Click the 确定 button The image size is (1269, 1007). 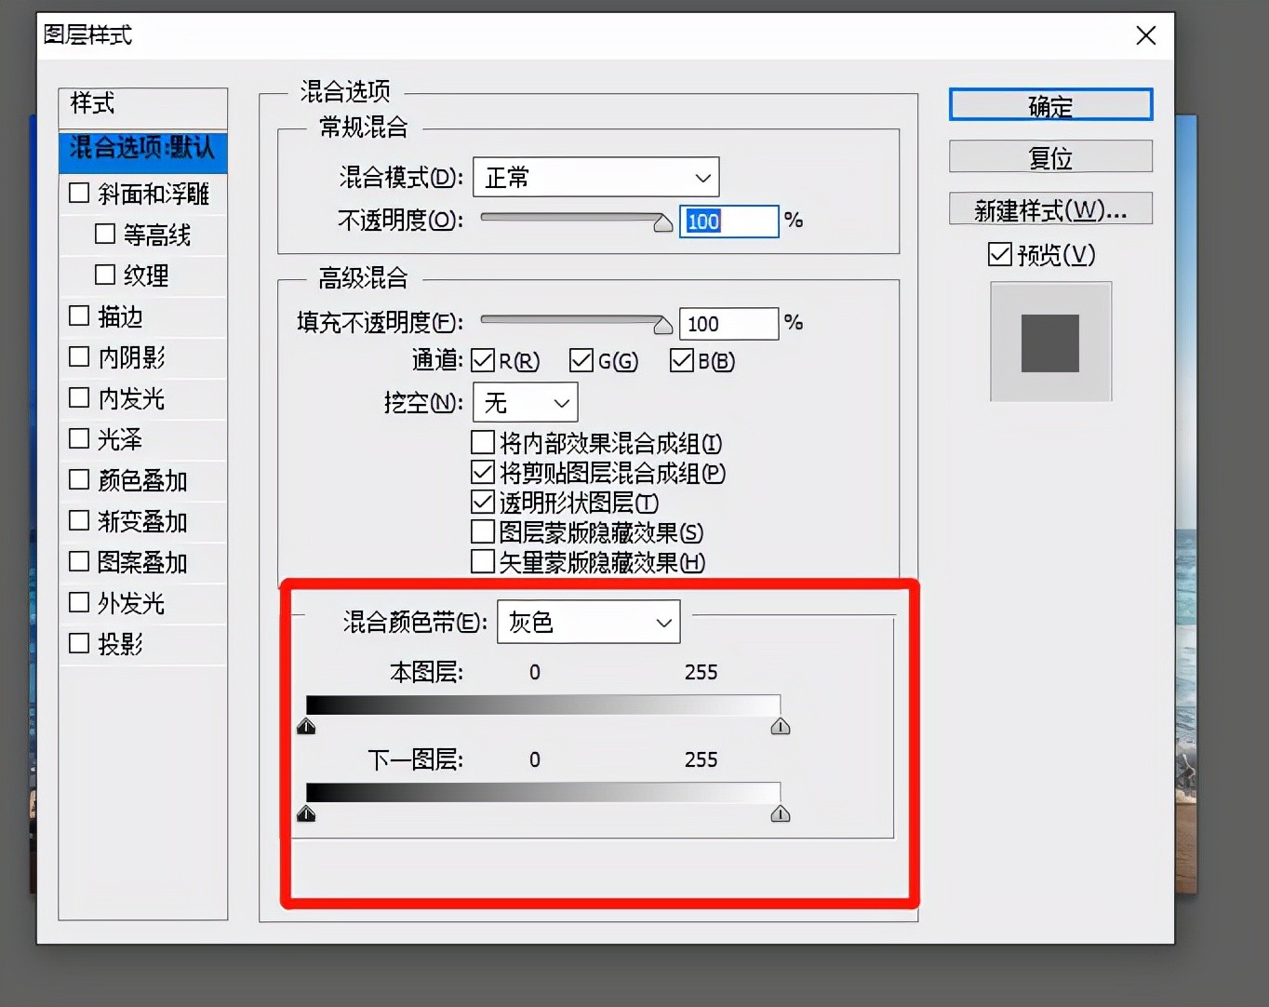(1050, 105)
